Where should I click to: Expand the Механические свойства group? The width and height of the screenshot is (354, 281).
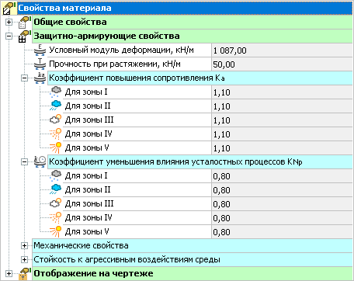point(24,246)
